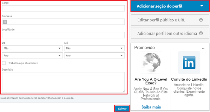This screenshot has width=210, height=112.
Task: Open the three-dot menu in Promovido panel
Action: pyautogui.click(x=203, y=48)
